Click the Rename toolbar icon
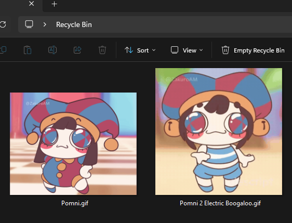This screenshot has width=292, height=223. 52,50
